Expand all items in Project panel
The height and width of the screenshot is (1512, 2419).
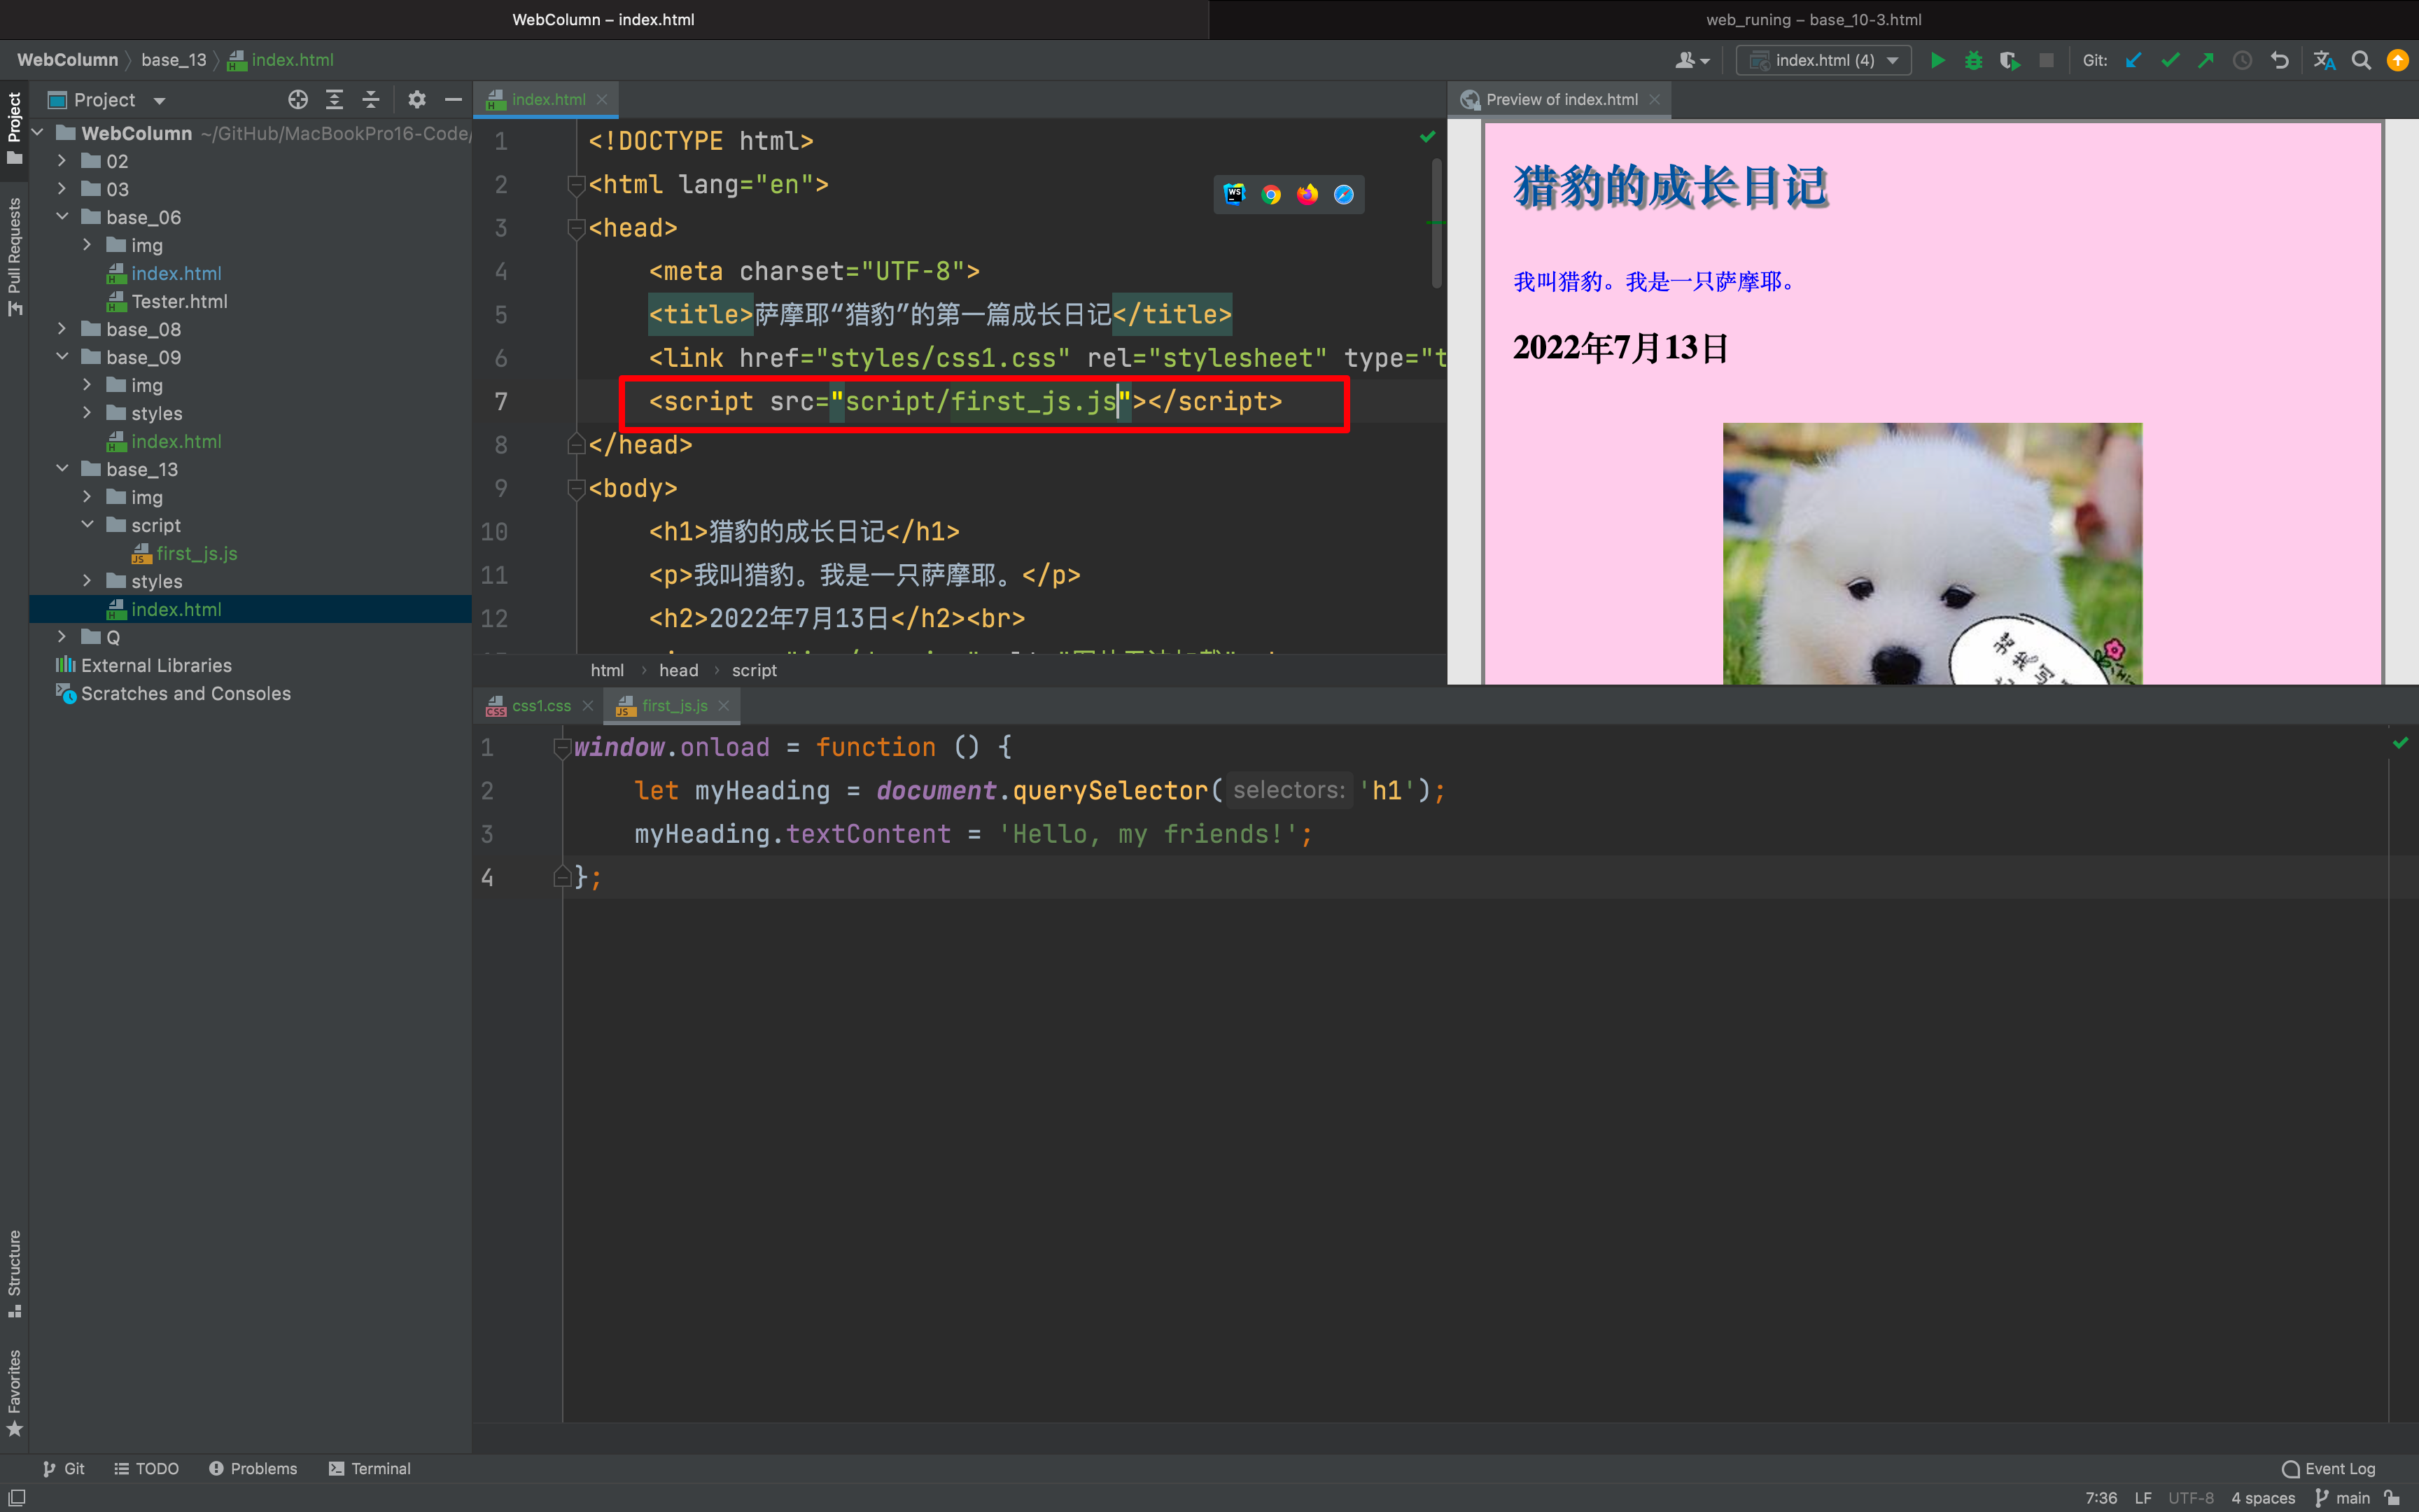pyautogui.click(x=334, y=100)
